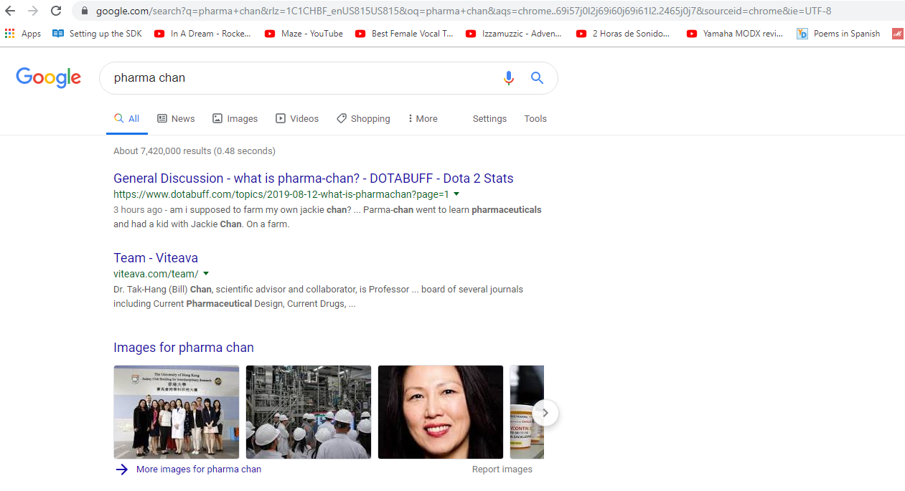905x491 pixels.
Task: Switch to the Images tab
Action: coord(235,119)
